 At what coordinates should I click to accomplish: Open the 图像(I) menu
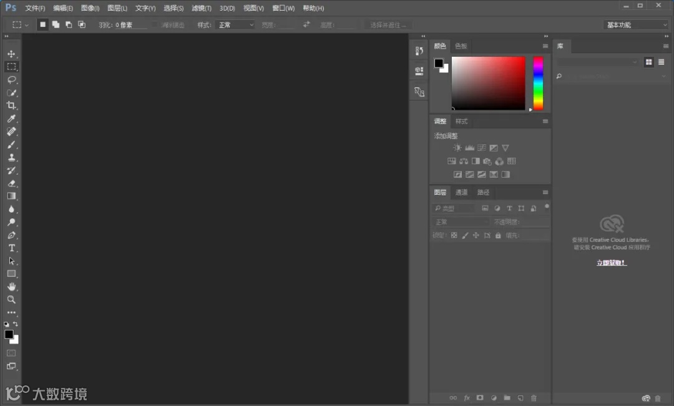pyautogui.click(x=90, y=8)
